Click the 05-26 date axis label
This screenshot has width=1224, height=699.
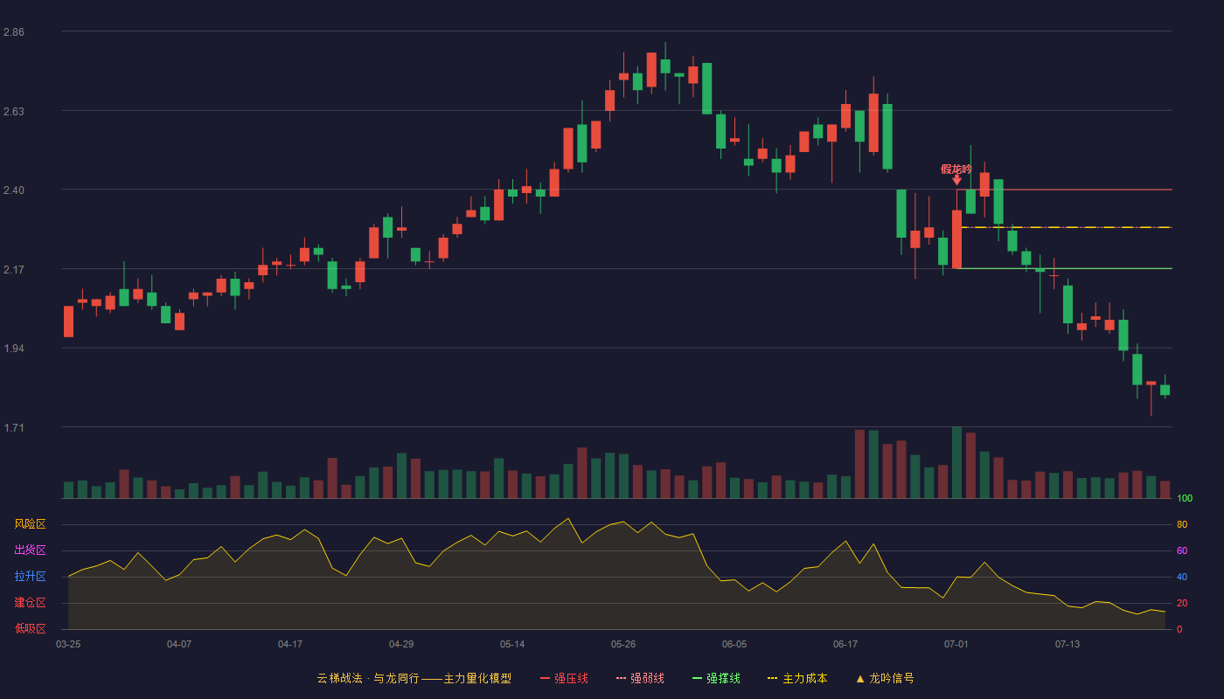point(623,644)
